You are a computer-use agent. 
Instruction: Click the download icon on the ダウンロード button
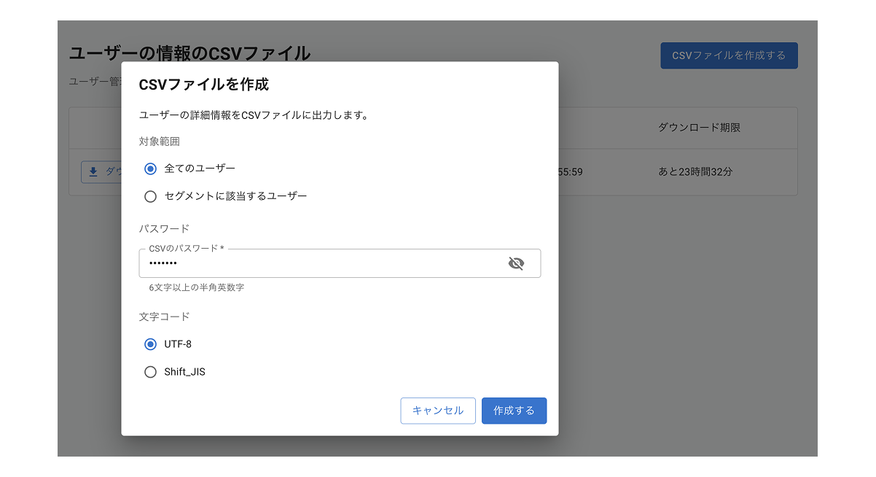tap(93, 171)
